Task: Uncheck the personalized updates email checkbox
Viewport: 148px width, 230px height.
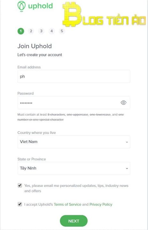Action: 20,185
